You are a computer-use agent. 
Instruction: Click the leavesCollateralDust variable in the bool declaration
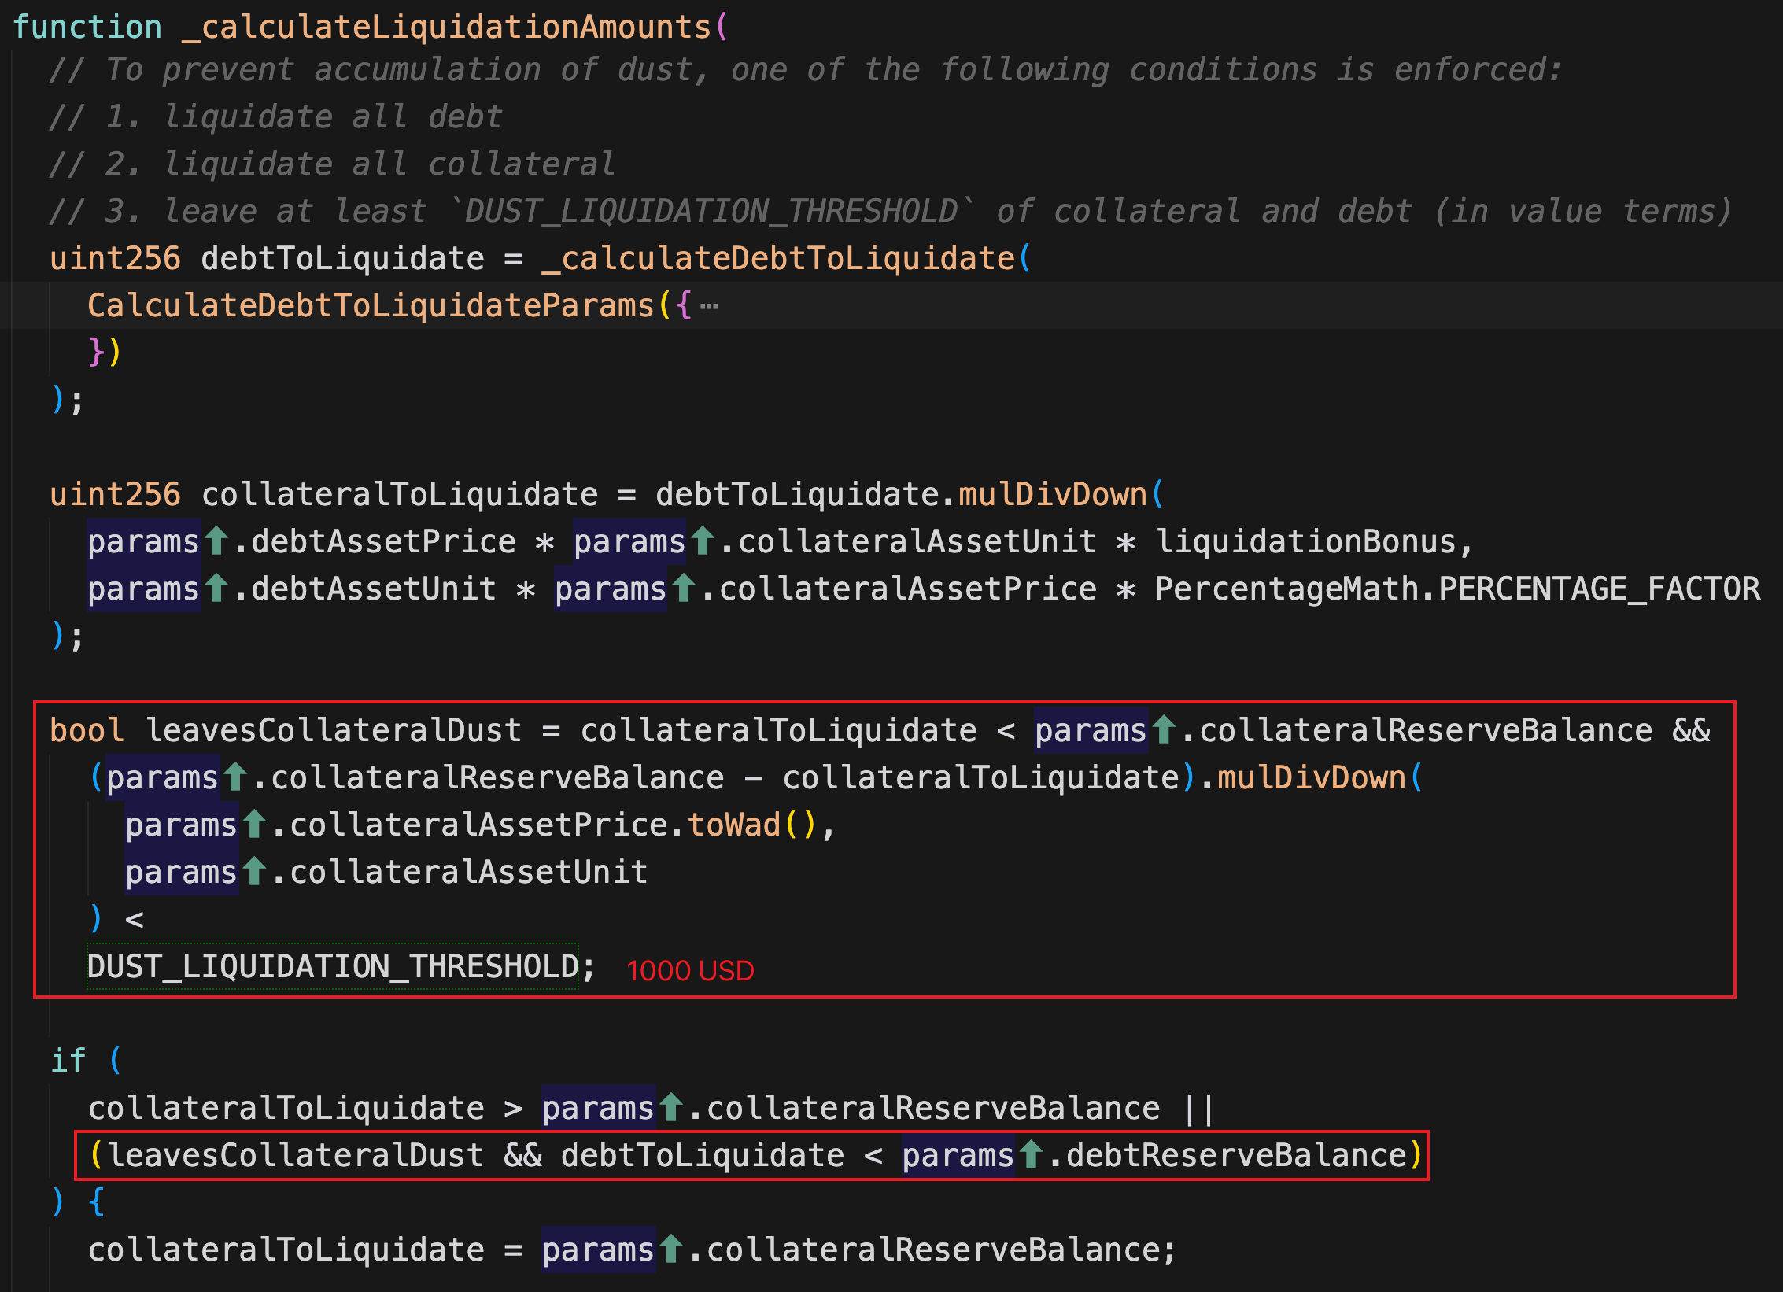click(334, 730)
